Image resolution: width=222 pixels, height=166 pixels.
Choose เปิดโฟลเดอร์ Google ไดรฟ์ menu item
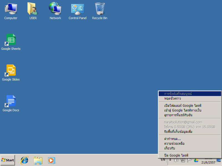(x=190, y=106)
